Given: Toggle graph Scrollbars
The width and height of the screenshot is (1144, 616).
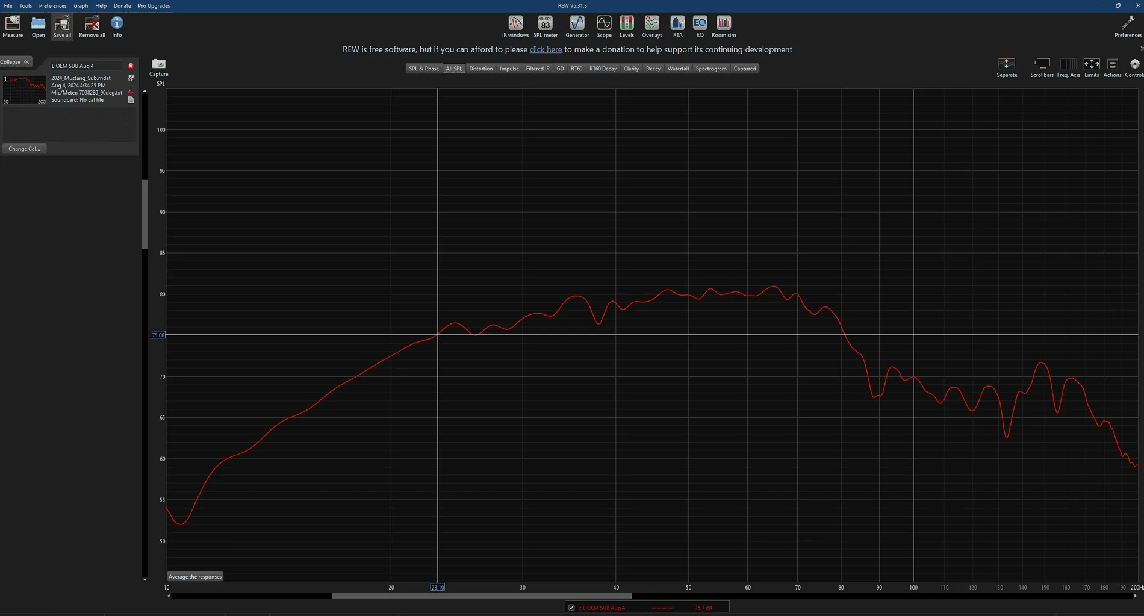Looking at the screenshot, I should coord(1042,67).
